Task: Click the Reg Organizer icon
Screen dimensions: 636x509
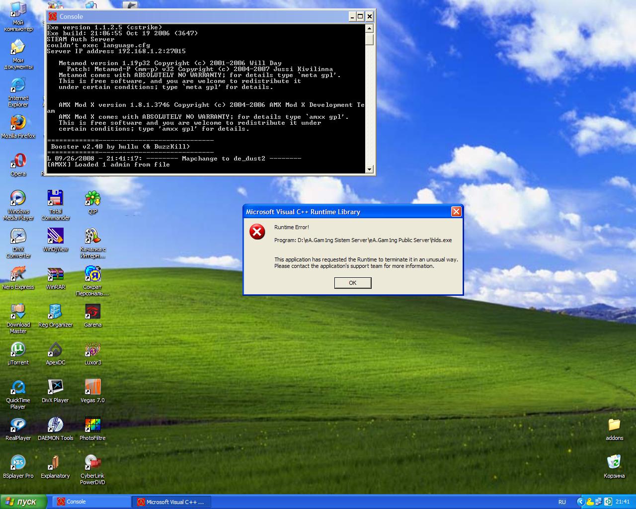Action: point(56,315)
